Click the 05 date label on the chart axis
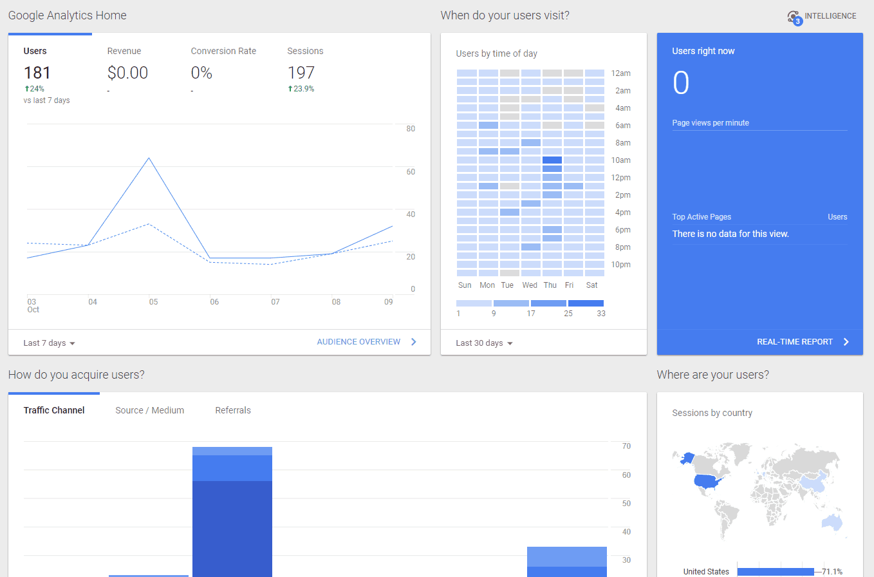 [153, 301]
